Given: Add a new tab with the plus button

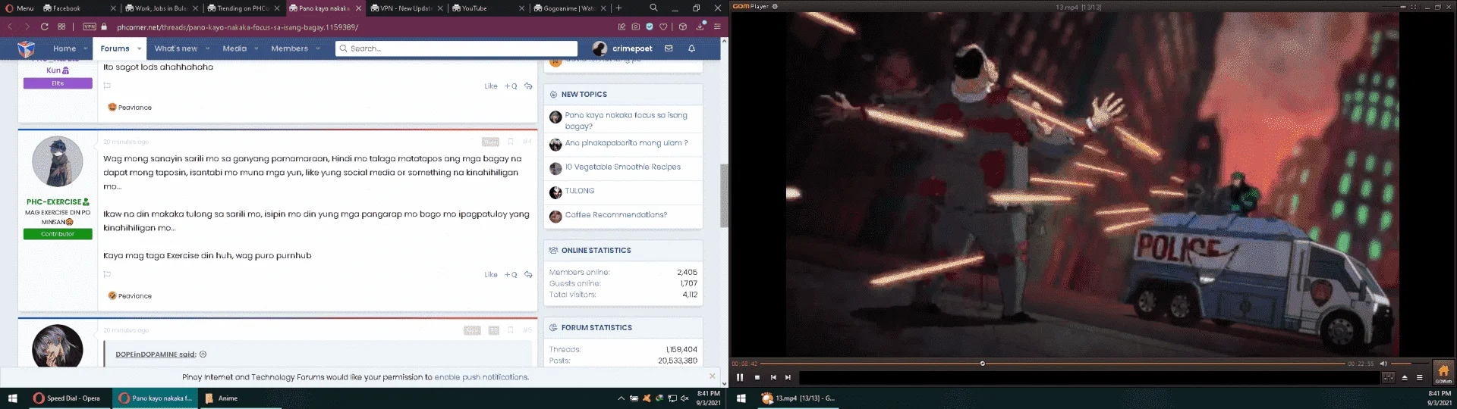Looking at the screenshot, I should pos(619,8).
